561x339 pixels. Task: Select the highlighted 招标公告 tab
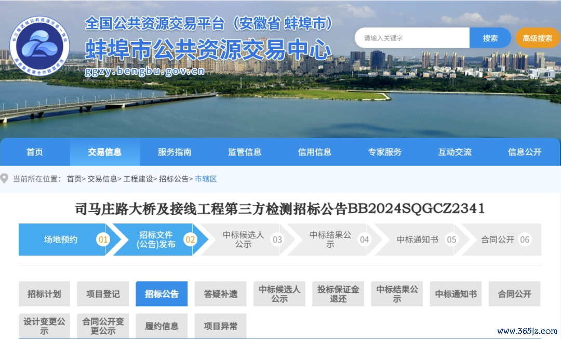click(x=162, y=294)
